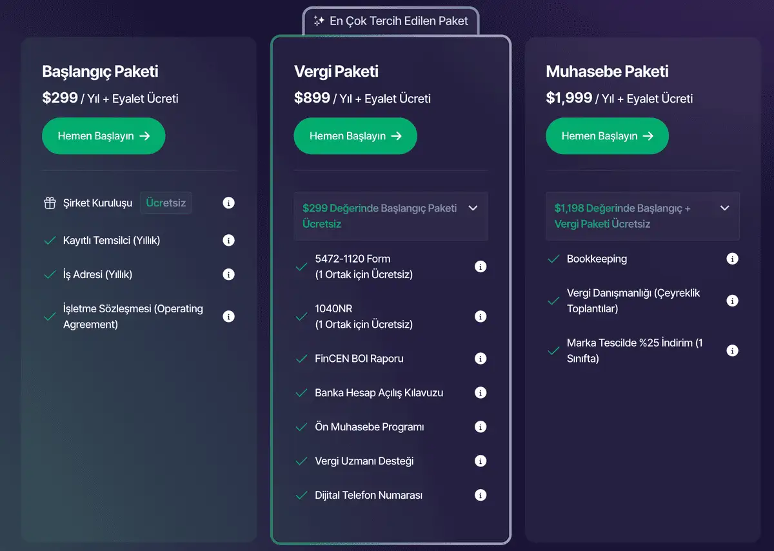
Task: Click the Ön Muhasebe Programı text
Action: (370, 426)
